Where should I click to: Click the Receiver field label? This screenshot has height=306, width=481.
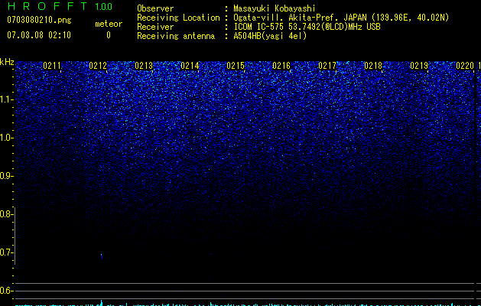[155, 27]
